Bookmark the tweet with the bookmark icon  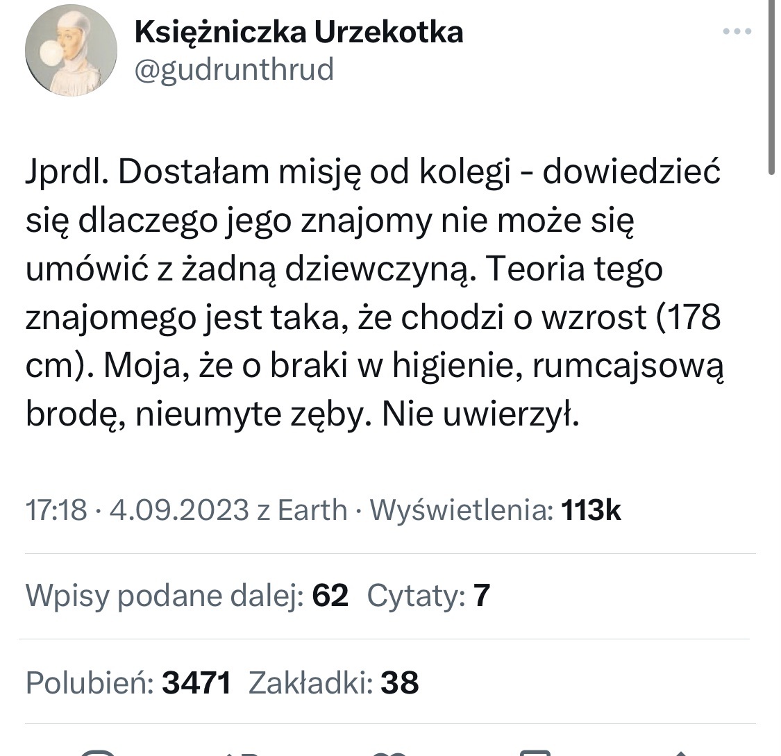pos(535,751)
